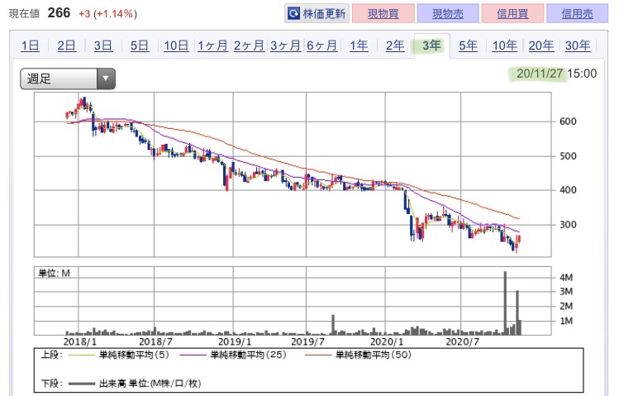
Task: Click the 単純移動平均(50) legend entry
Action: tap(358, 355)
